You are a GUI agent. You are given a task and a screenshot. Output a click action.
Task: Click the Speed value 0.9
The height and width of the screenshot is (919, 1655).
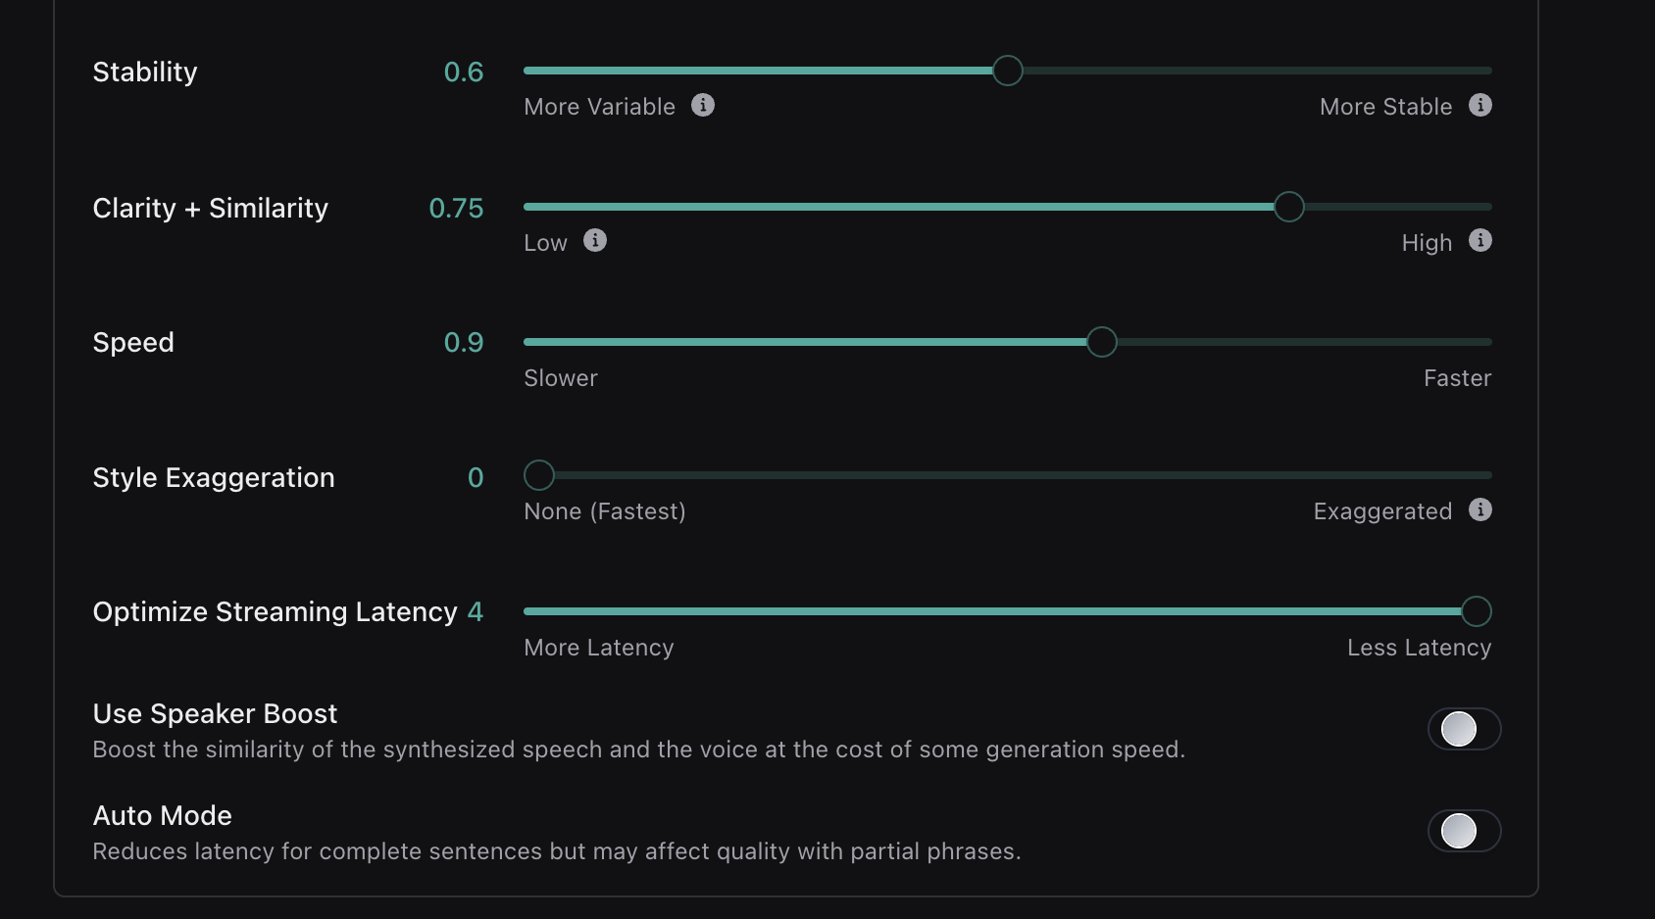coord(464,343)
